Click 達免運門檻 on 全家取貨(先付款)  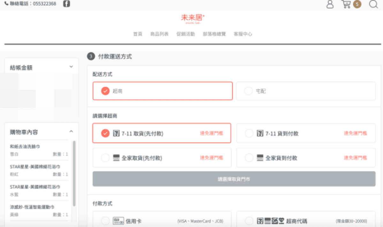(212, 158)
